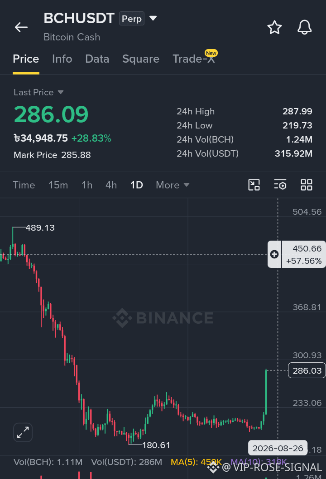Open the Trade-X tab

click(x=194, y=59)
